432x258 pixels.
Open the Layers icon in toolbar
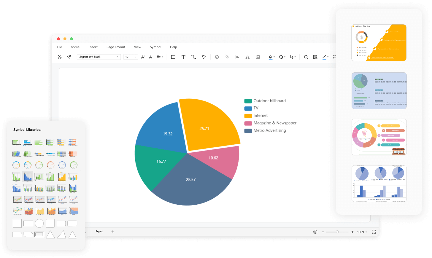(217, 57)
